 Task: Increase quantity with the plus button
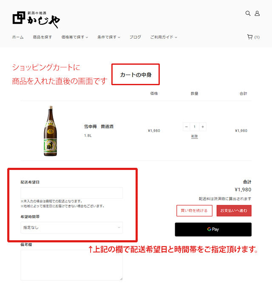click(x=203, y=127)
